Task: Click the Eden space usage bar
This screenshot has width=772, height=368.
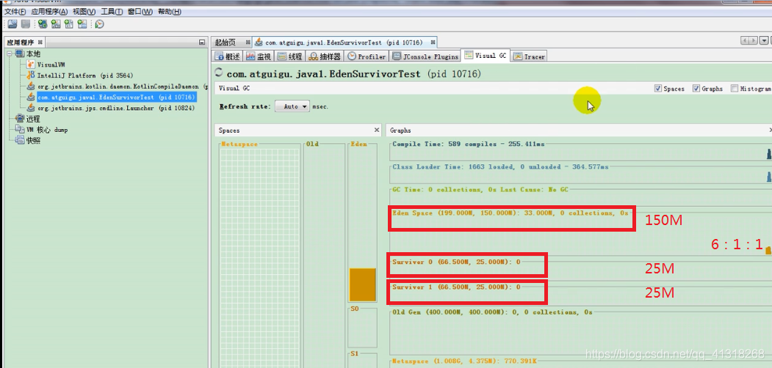Action: click(x=363, y=284)
